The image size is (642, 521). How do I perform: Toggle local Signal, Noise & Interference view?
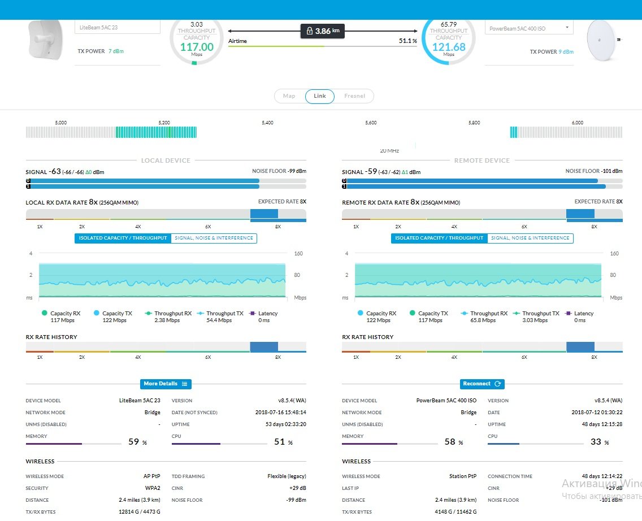click(214, 238)
